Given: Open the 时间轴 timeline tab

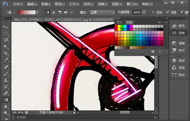Looking at the screenshot, I should 21,117.
